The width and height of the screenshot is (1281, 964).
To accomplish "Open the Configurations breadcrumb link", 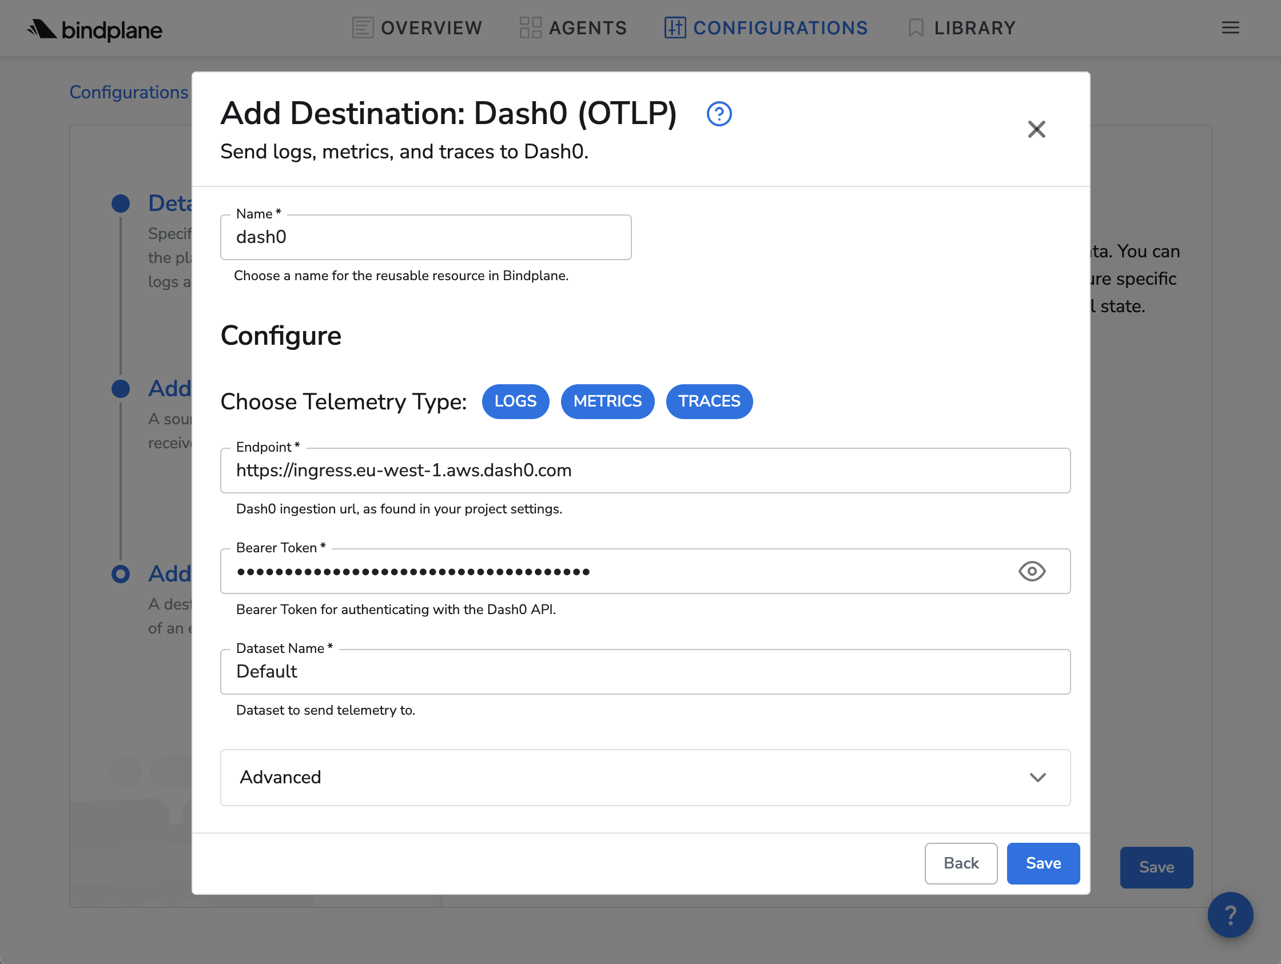I will (x=129, y=92).
